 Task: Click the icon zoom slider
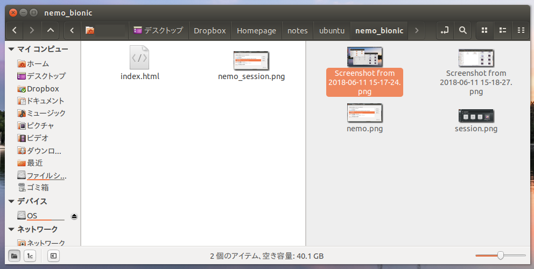point(500,256)
